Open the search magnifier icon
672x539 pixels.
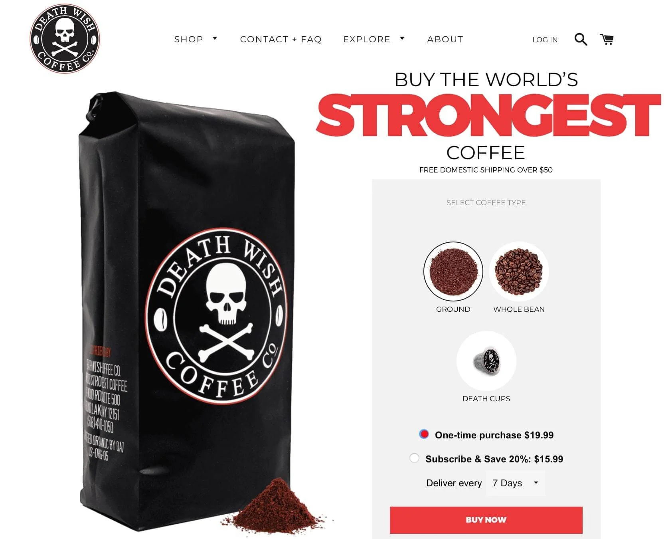(581, 39)
